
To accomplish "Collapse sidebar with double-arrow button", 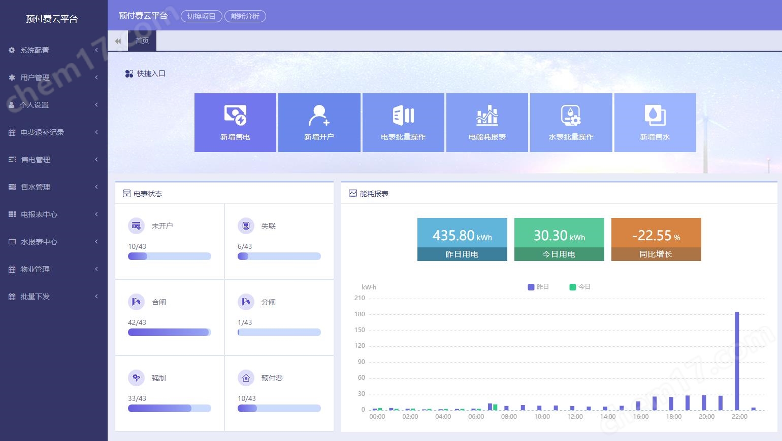I will [118, 41].
